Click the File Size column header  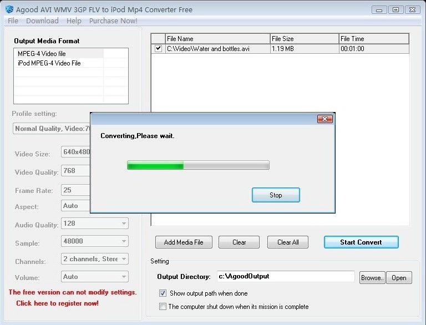(x=305, y=39)
